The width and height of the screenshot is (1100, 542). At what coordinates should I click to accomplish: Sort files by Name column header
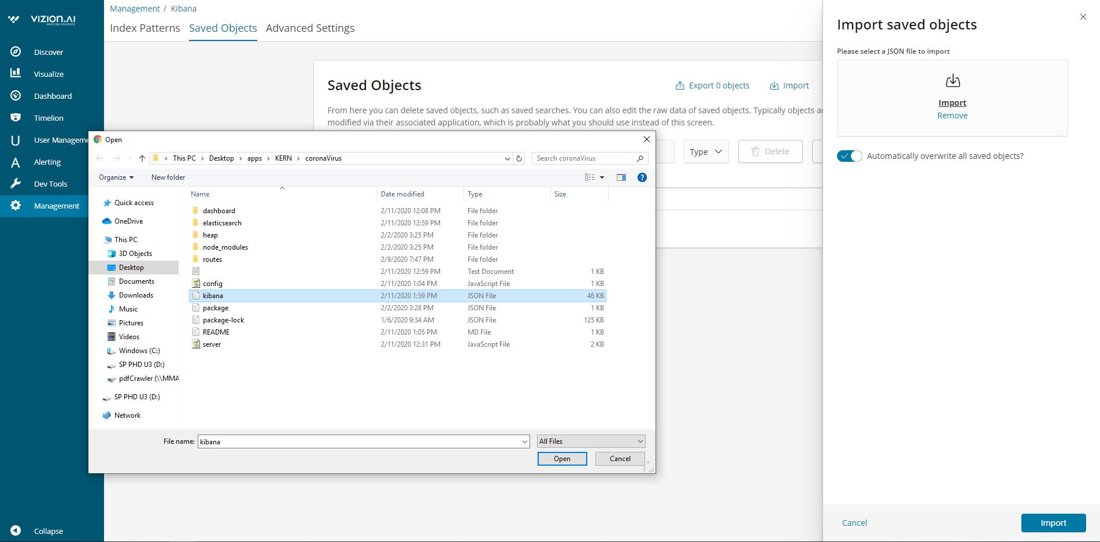pos(200,194)
